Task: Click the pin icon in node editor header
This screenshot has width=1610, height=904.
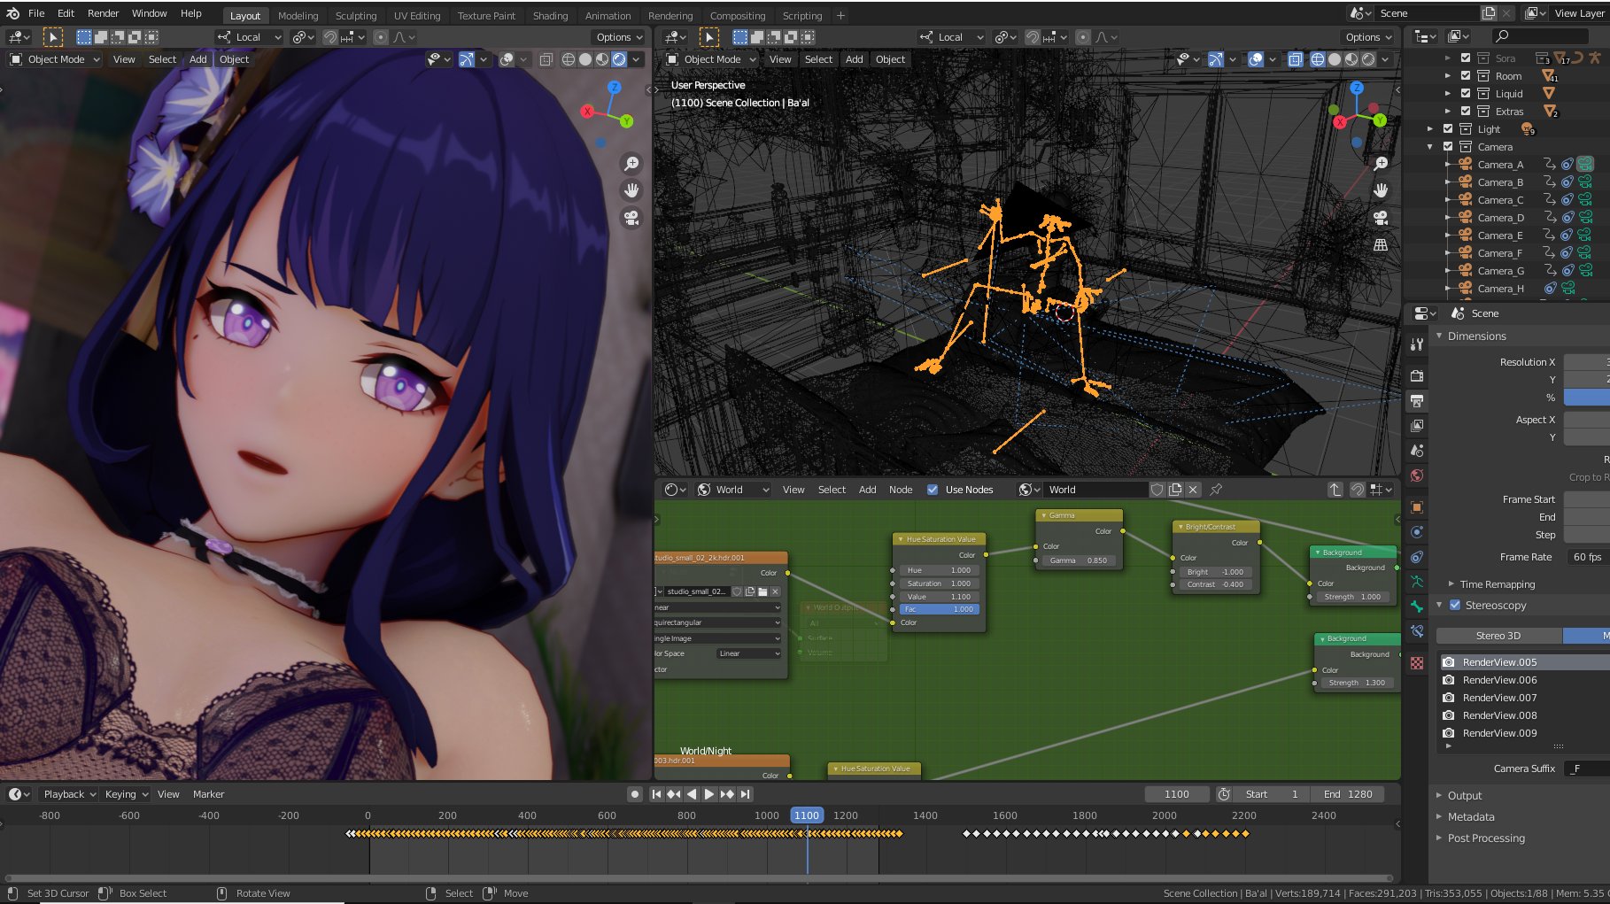Action: (1216, 490)
